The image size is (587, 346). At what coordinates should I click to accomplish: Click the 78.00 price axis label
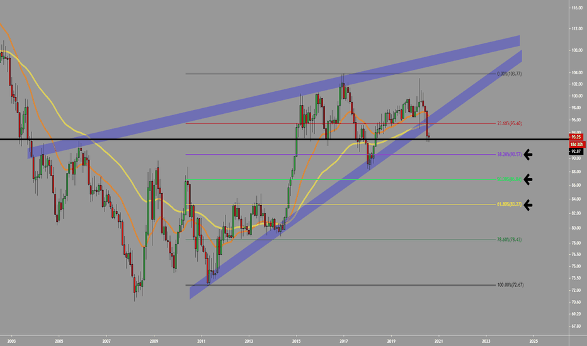577,243
